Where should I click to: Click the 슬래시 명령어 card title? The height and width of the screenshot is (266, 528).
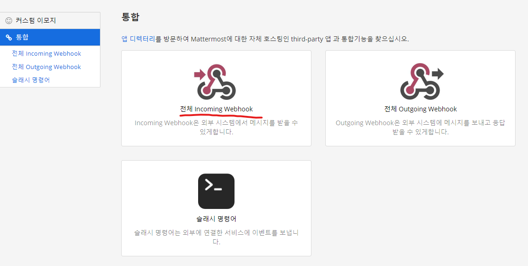click(216, 219)
